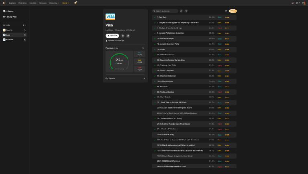Open the Discuss nav item
The width and height of the screenshot is (308, 174).
point(43,3)
